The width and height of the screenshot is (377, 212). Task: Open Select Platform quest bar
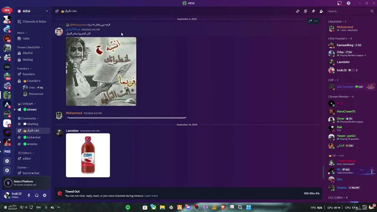[26, 183]
